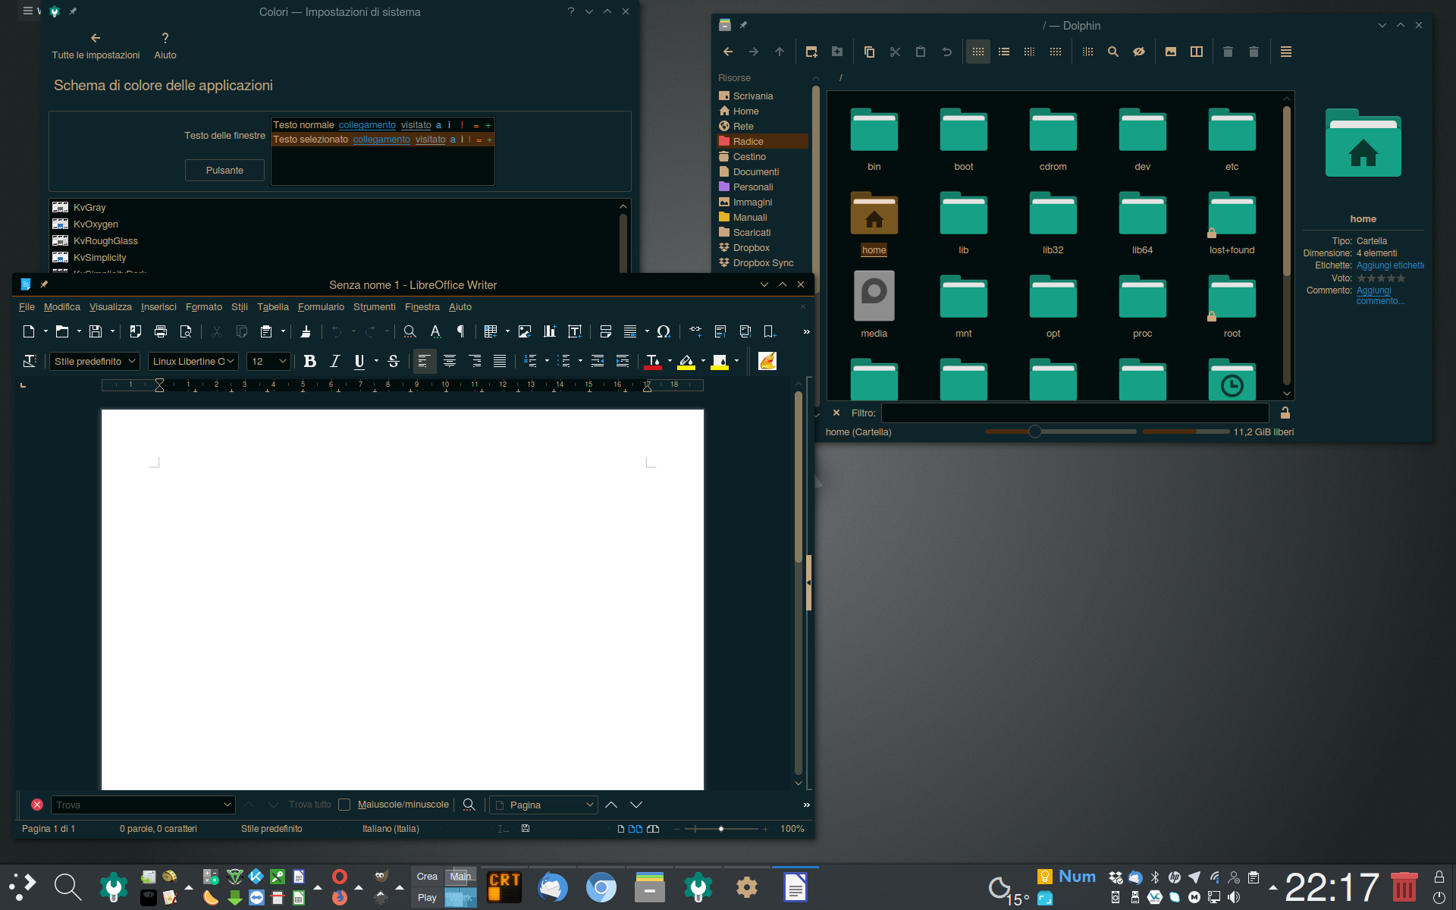This screenshot has height=910, width=1456.
Task: Click Dolphin Cut scissors icon
Action: click(x=895, y=52)
